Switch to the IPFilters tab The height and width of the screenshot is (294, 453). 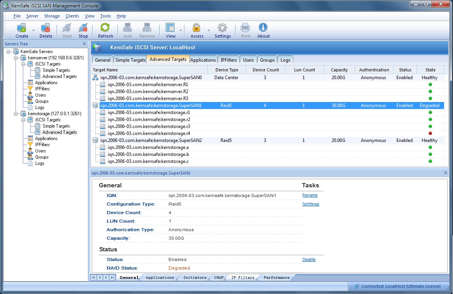229,60
